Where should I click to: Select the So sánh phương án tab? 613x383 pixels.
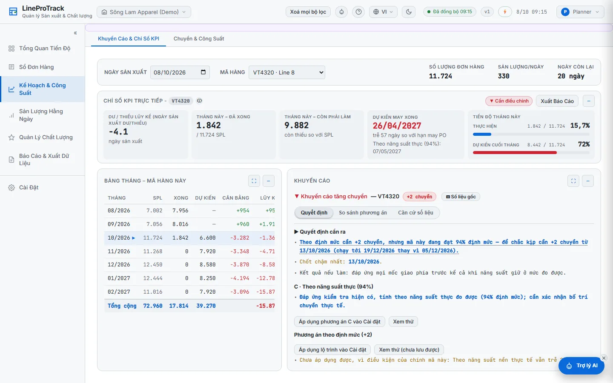click(x=363, y=213)
